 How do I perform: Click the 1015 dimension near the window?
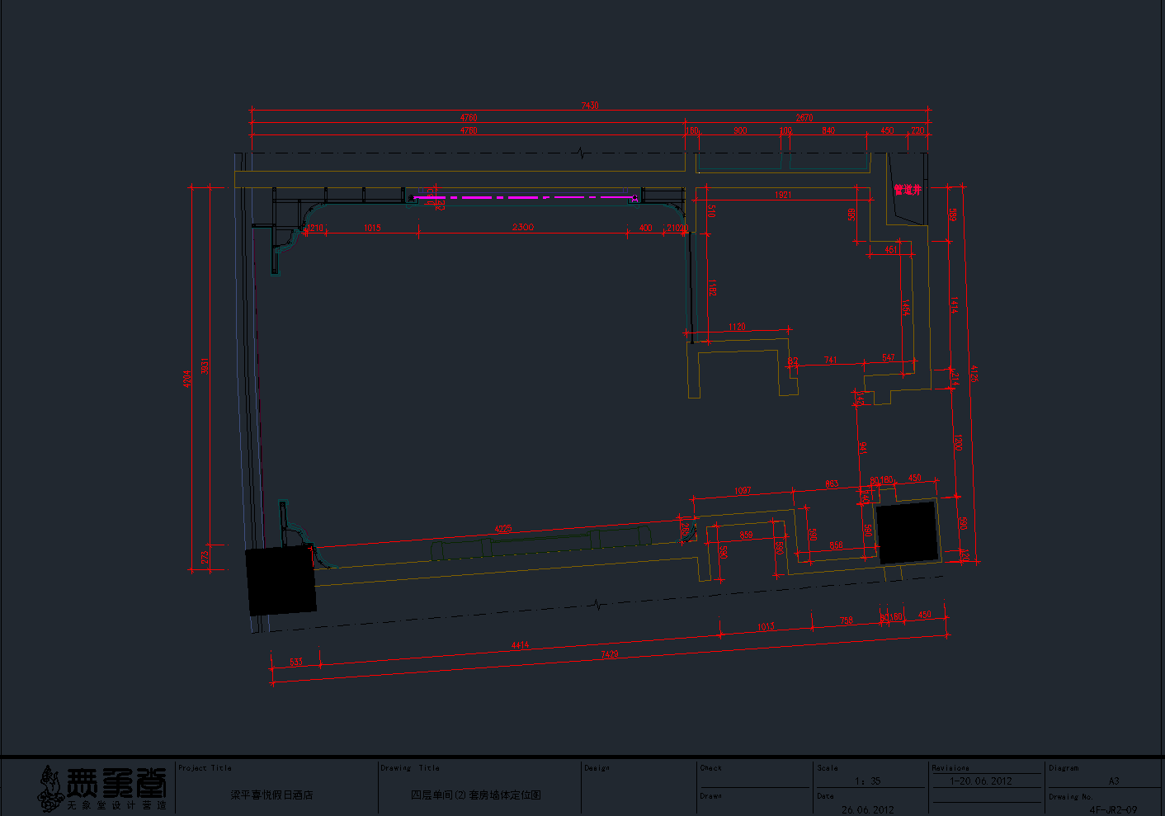[372, 228]
